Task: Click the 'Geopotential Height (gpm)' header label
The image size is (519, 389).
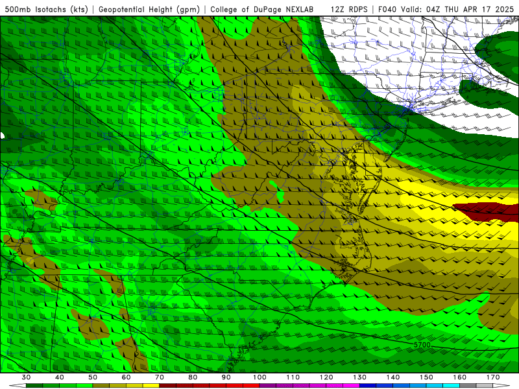Action: coord(149,10)
